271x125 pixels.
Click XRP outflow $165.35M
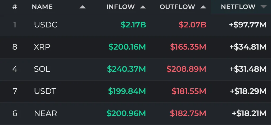pyautogui.click(x=188, y=47)
